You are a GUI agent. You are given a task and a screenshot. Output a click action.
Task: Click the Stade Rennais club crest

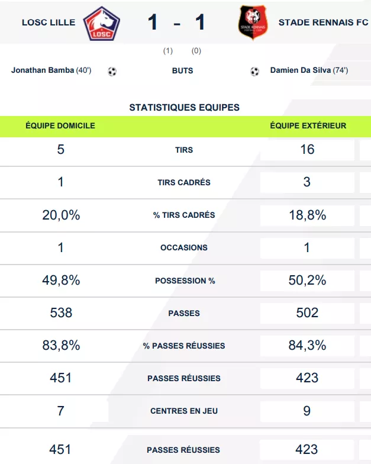(253, 23)
